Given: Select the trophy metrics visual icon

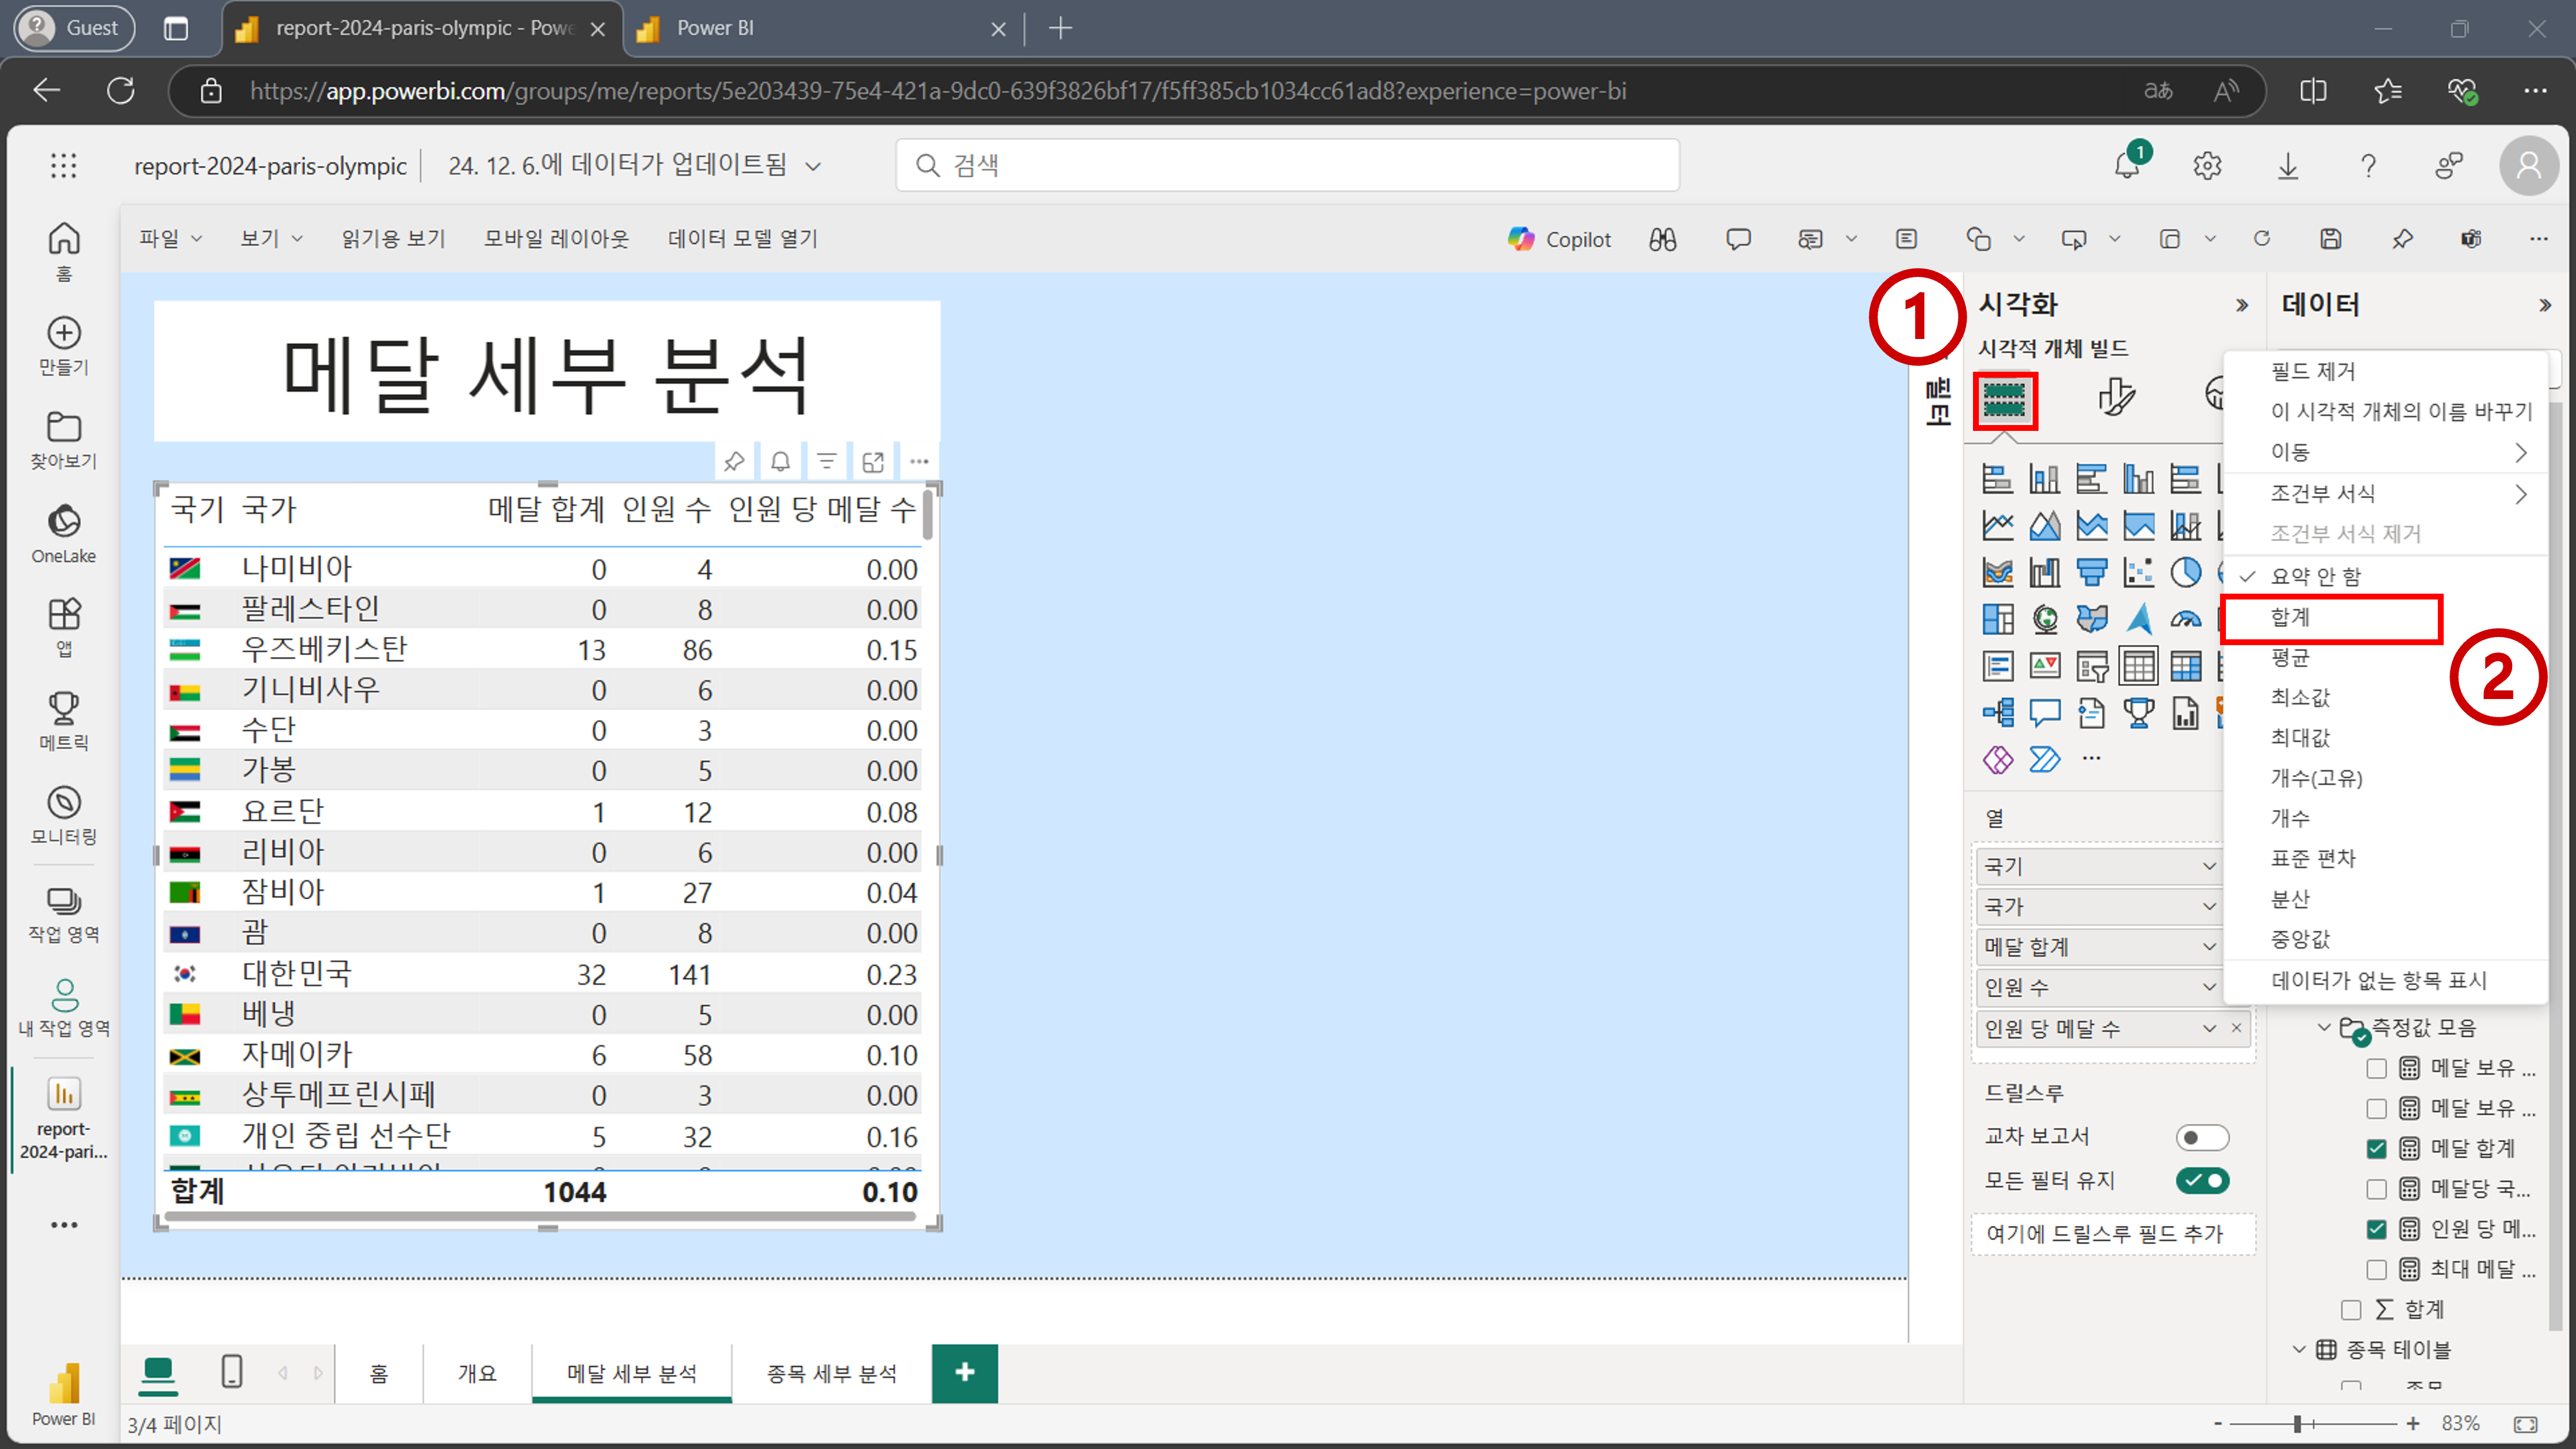Looking at the screenshot, I should pyautogui.click(x=2138, y=712).
